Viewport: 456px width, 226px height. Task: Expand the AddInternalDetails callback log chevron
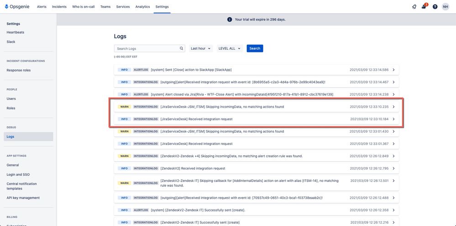coord(393,181)
